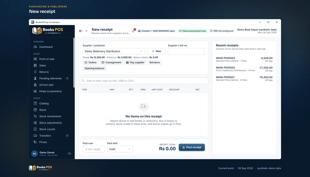Click the Stock counts clipboard icon
This screenshot has width=310, height=177.
(x=35, y=129)
